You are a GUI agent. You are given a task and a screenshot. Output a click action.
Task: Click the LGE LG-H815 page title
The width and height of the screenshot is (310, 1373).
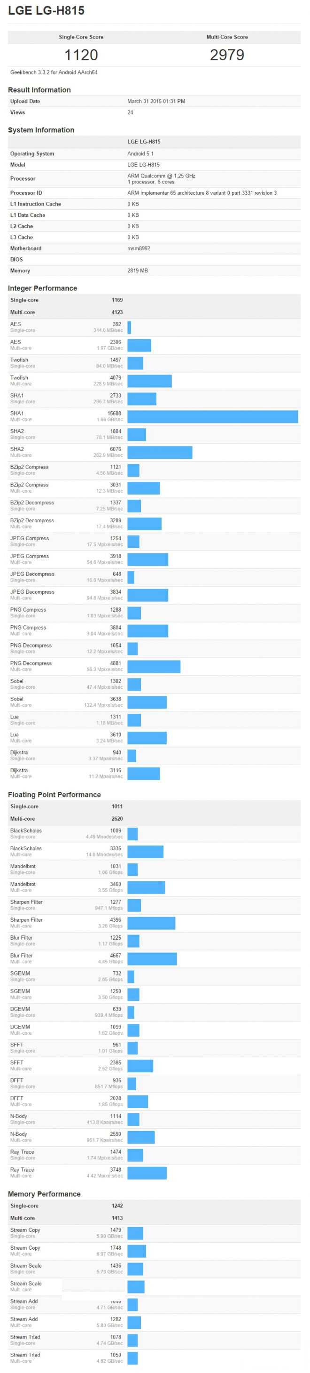[x=46, y=11]
